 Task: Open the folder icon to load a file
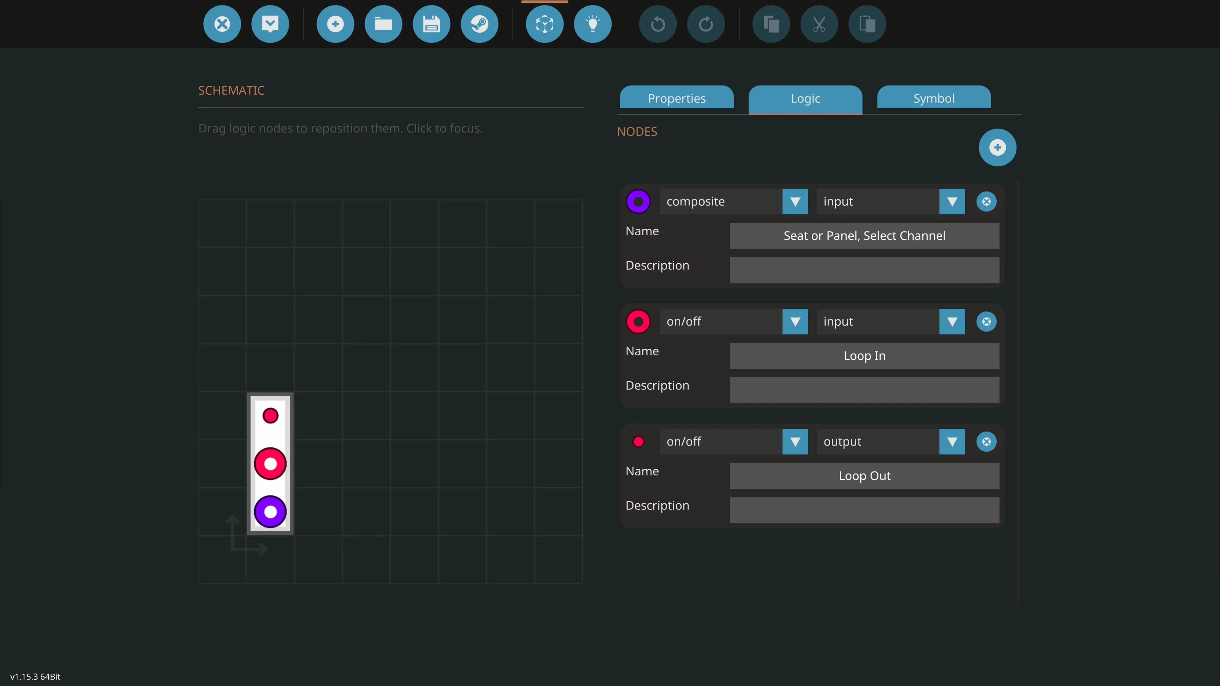pyautogui.click(x=383, y=24)
